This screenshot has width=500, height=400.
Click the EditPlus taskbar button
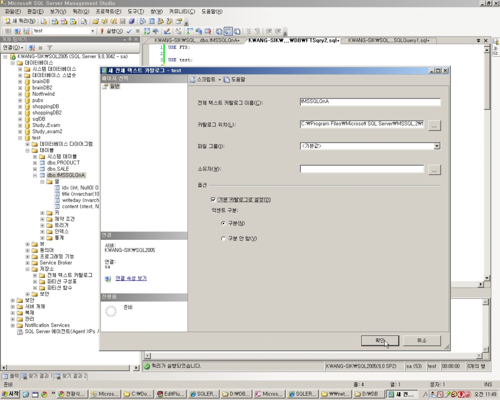point(170,394)
